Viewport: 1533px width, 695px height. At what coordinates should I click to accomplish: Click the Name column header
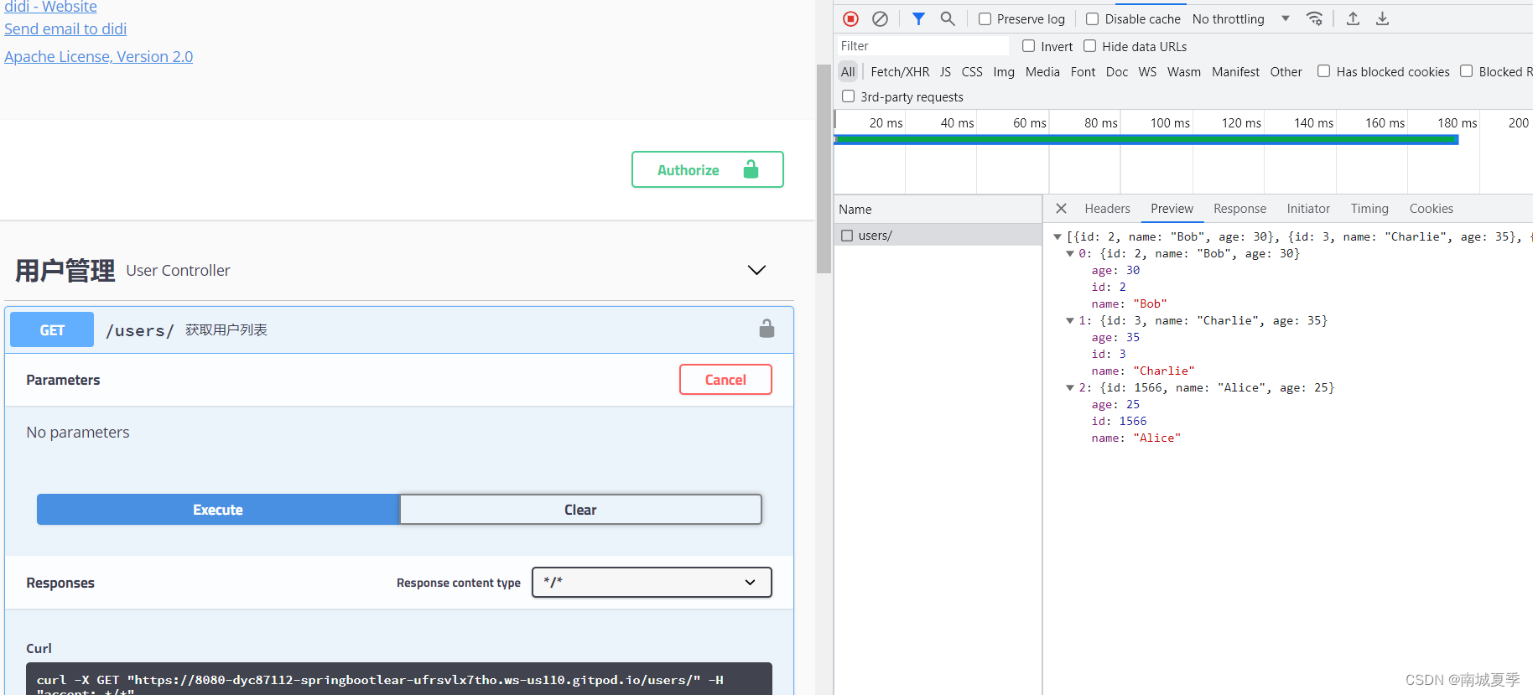(938, 209)
